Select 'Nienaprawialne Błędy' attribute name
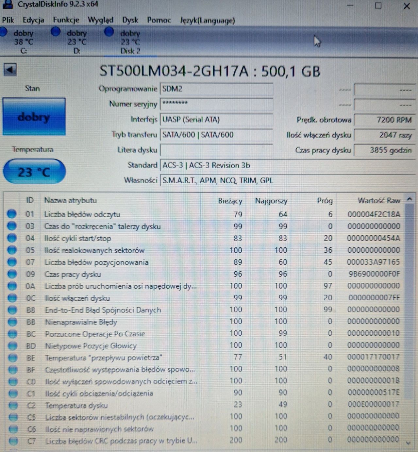This screenshot has height=452, width=418. [x=81, y=322]
